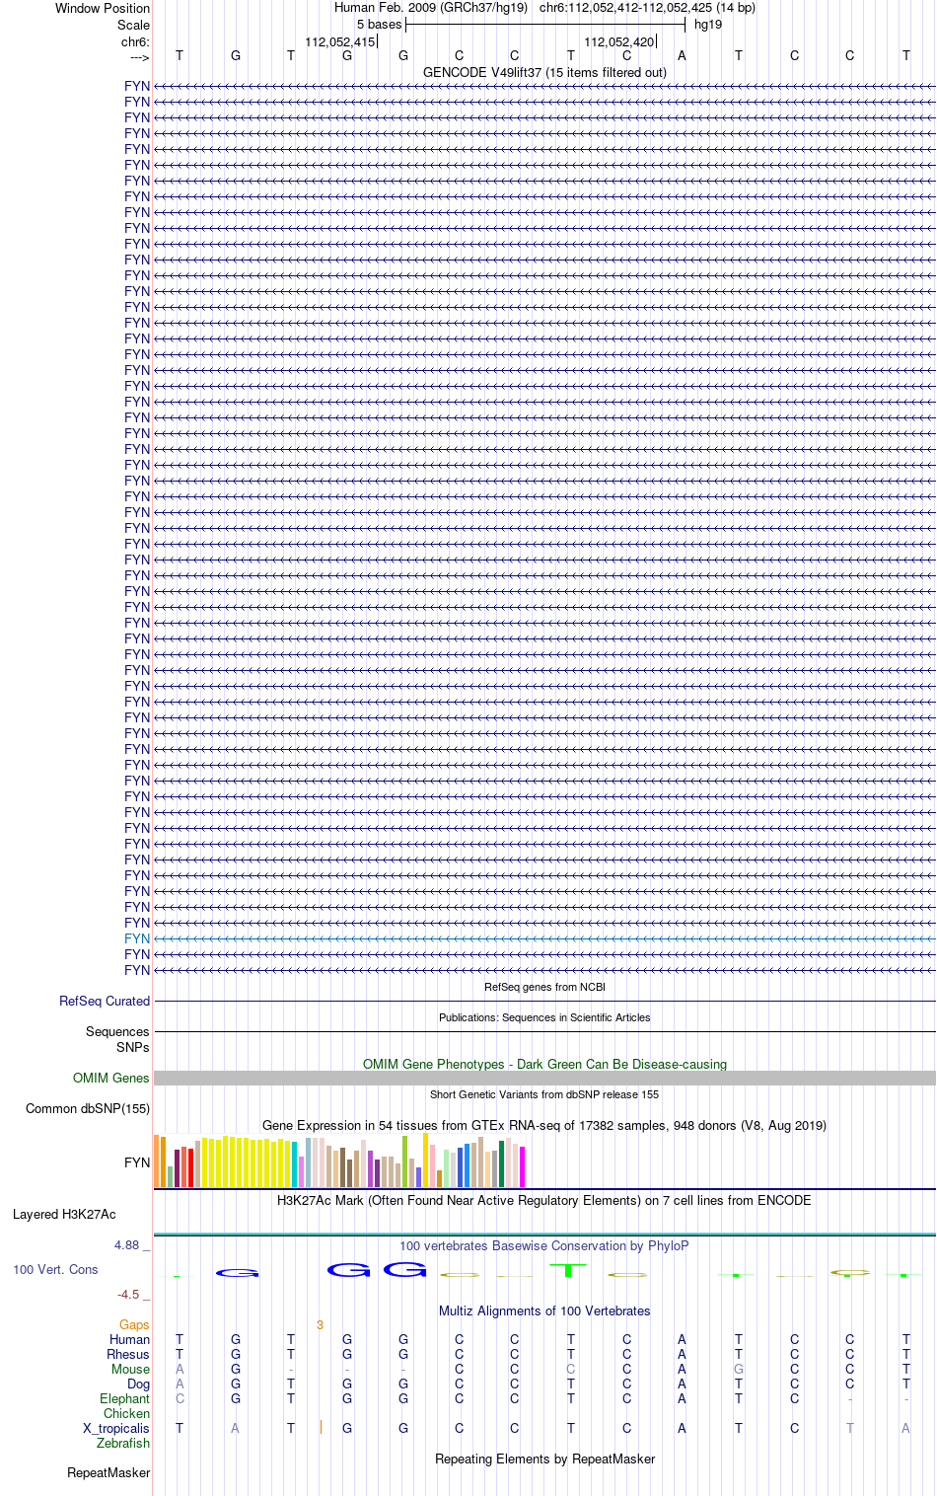
Task: Click the orange 3 in the Gaps row
Action: [320, 1324]
